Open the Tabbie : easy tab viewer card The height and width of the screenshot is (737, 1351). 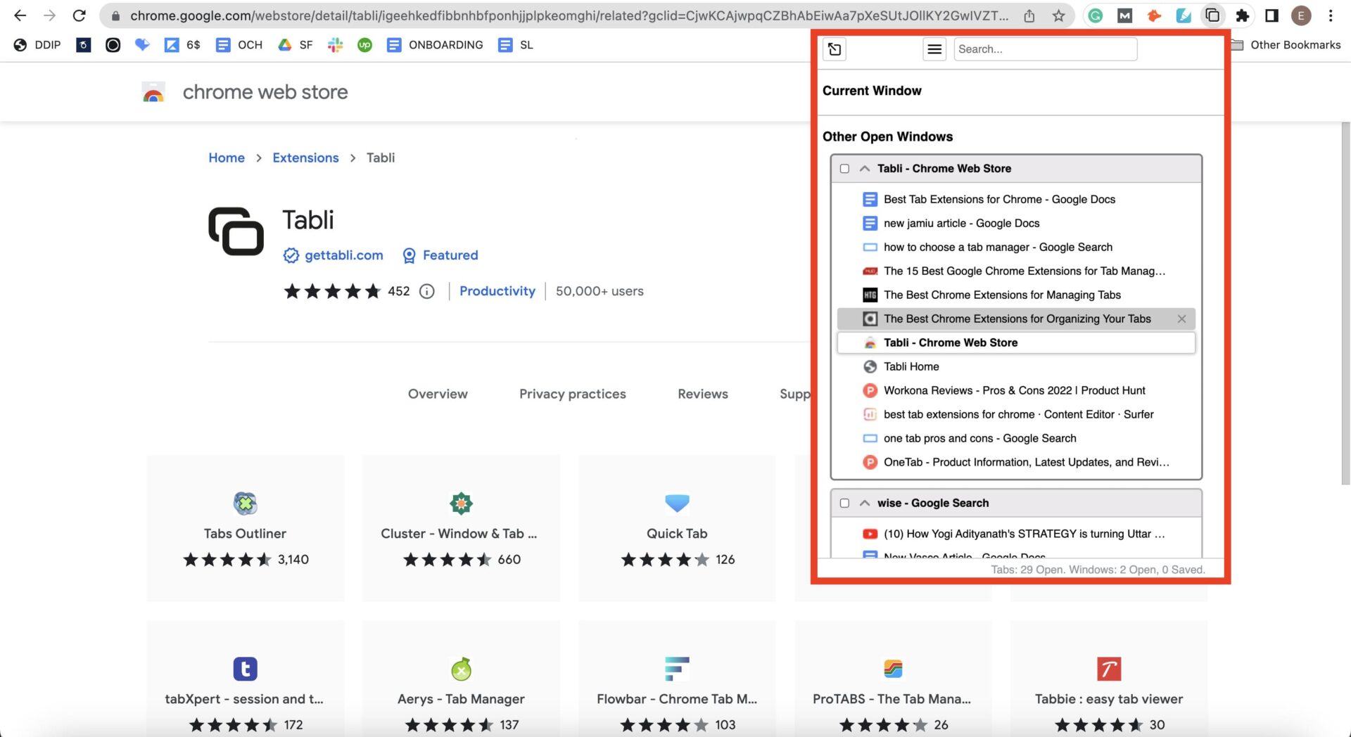[1108, 679]
